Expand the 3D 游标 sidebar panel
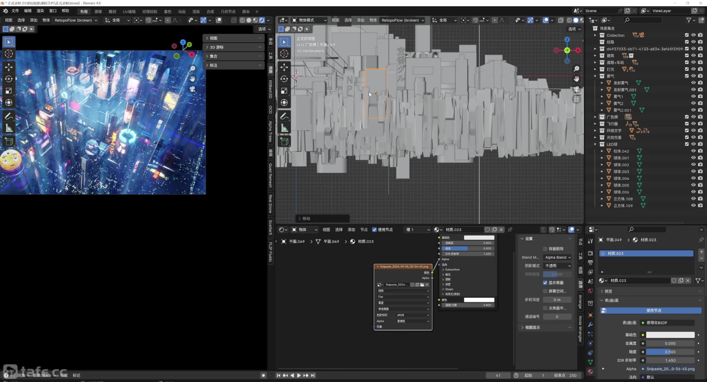Viewport: 707px width, 382px height. [x=234, y=47]
